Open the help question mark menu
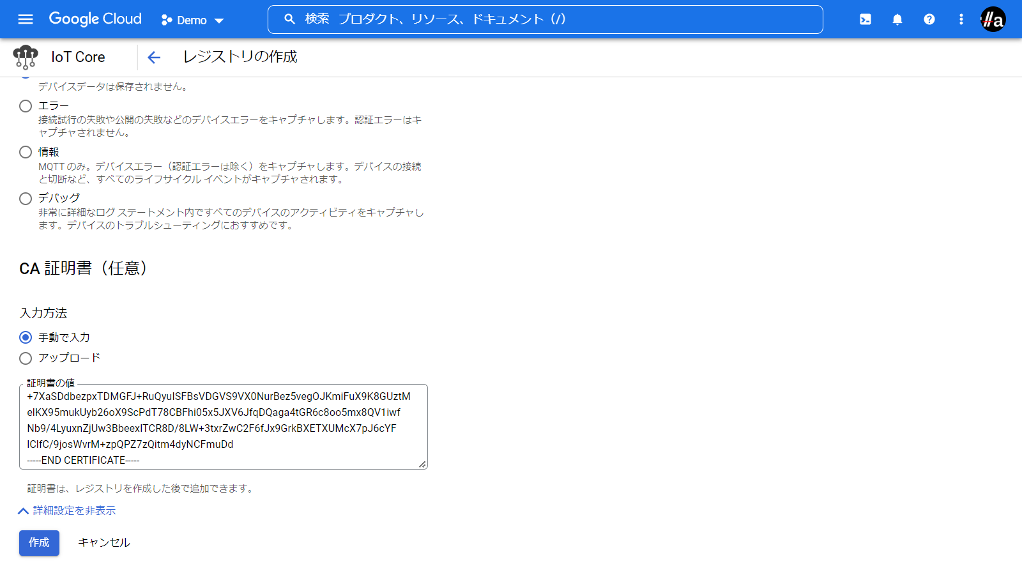This screenshot has height=575, width=1022. (929, 19)
